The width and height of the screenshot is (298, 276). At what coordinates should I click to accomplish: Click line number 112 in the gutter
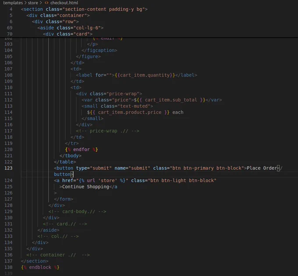pos(8,100)
